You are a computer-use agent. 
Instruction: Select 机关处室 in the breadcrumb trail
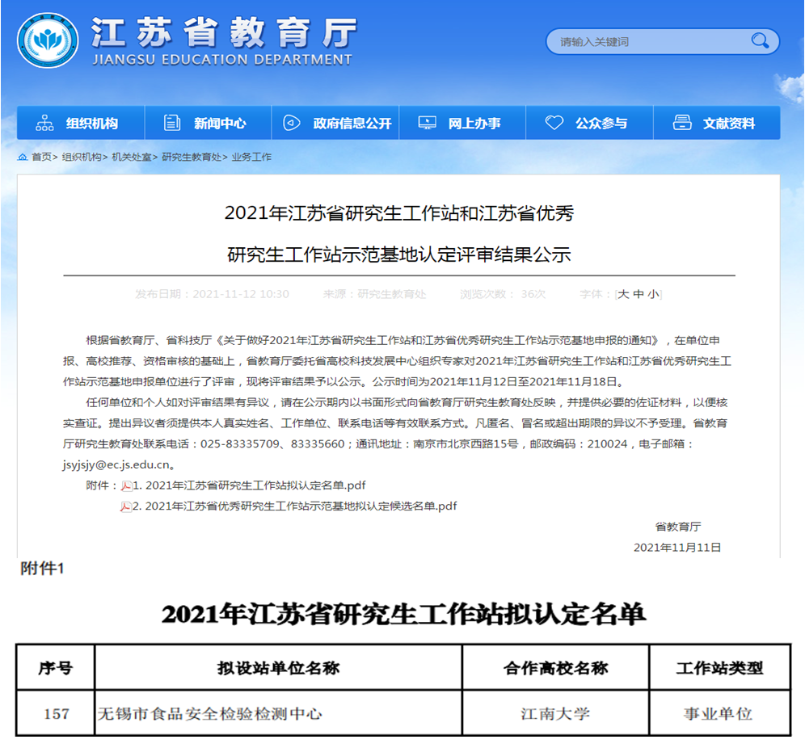coord(132,157)
